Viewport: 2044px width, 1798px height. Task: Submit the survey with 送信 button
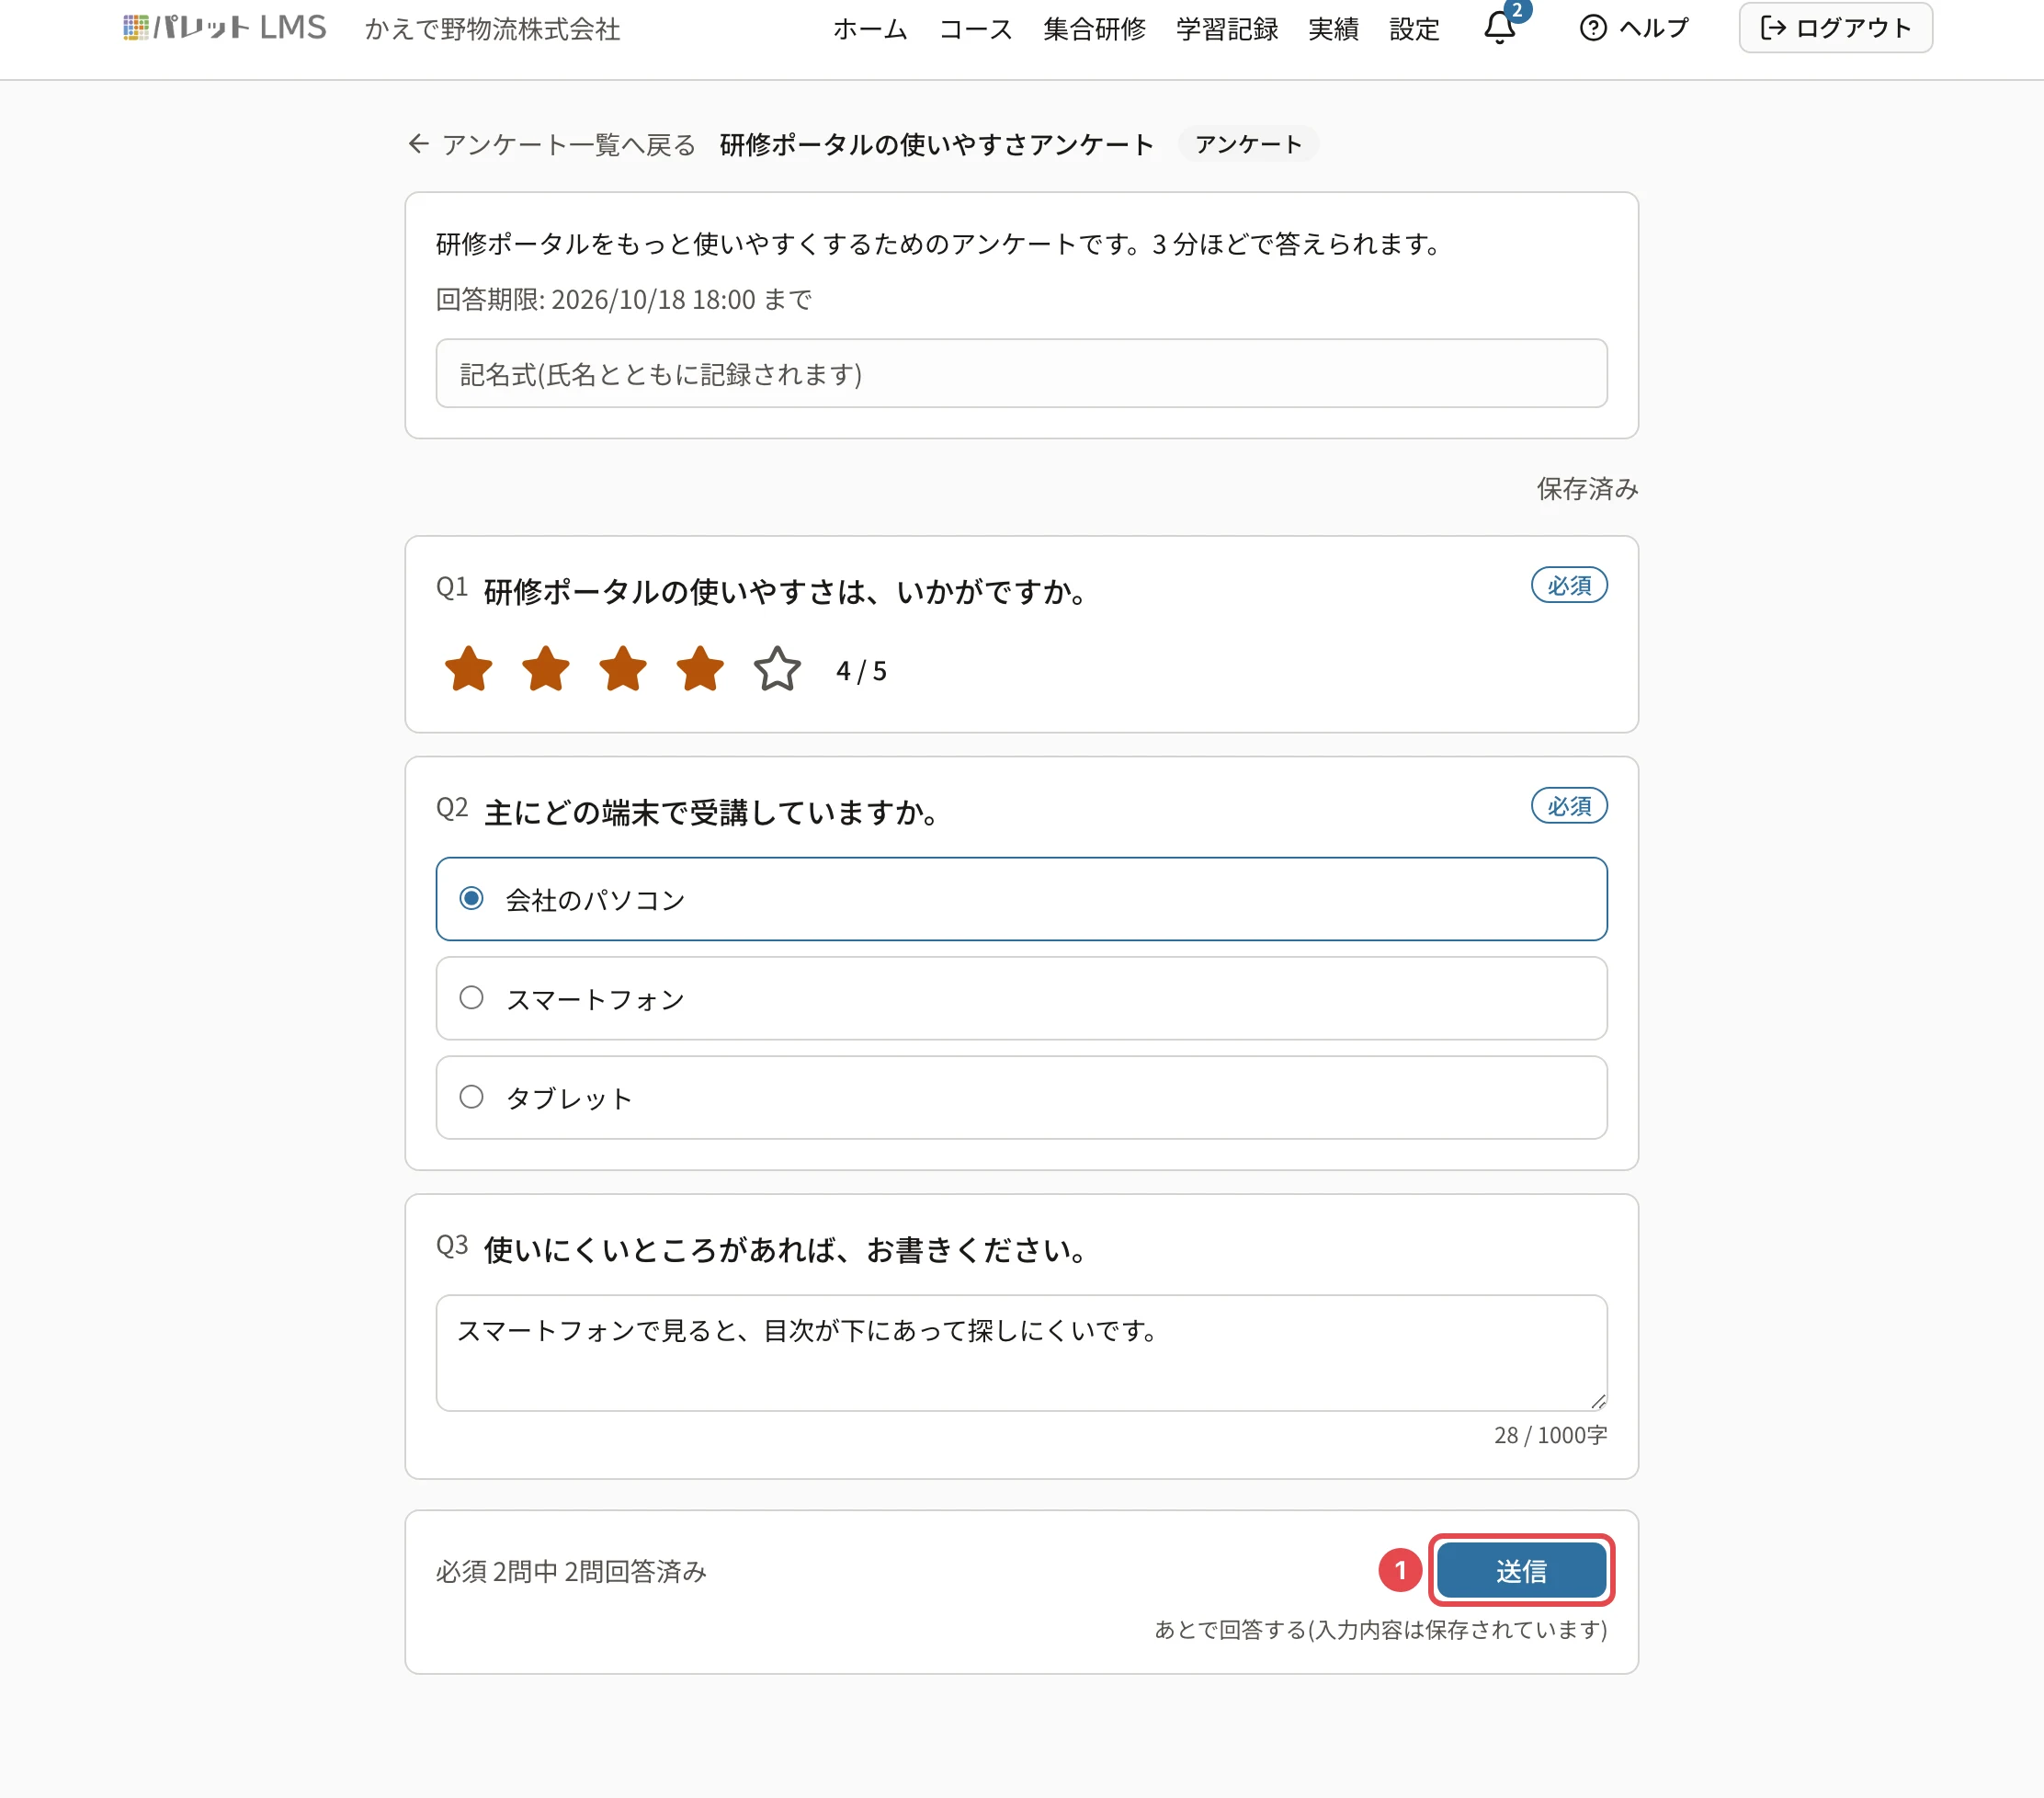click(1521, 1570)
